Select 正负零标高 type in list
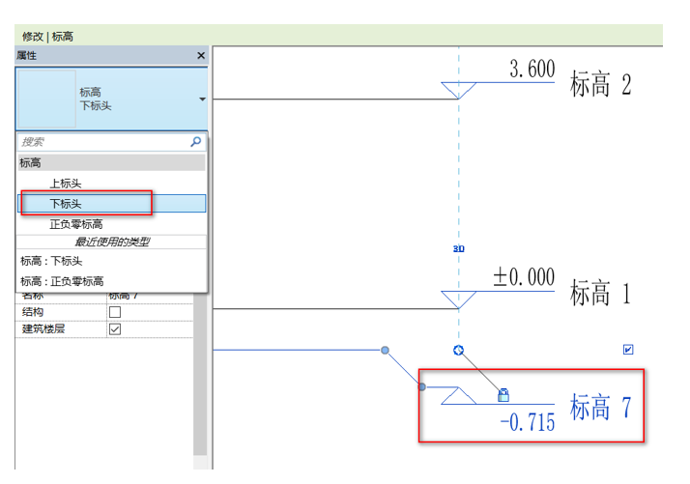This screenshot has height=484, width=690. click(111, 224)
